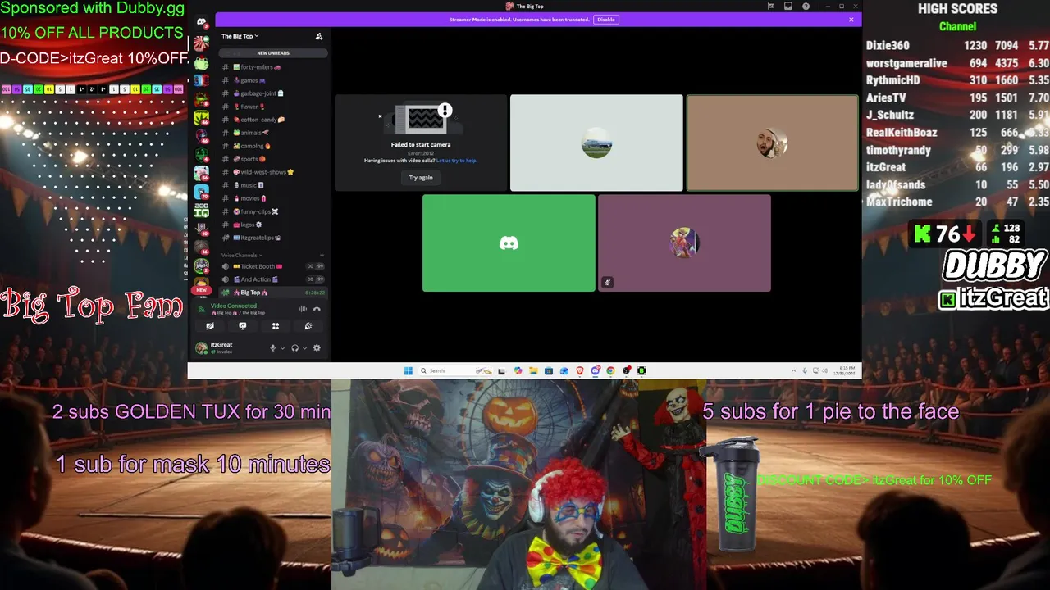Open the legos channel
The width and height of the screenshot is (1050, 590).
[x=273, y=225]
